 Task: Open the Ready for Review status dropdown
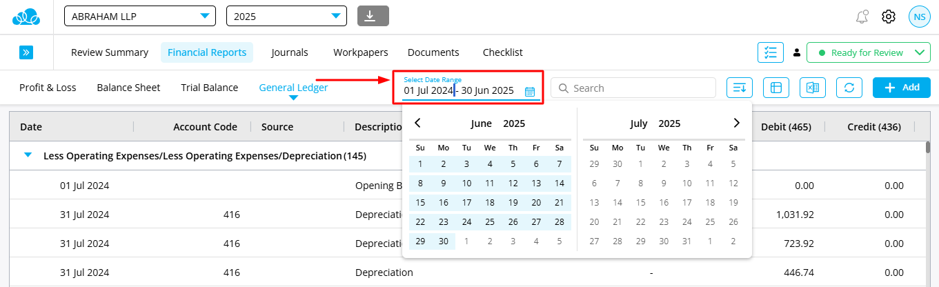(868, 52)
